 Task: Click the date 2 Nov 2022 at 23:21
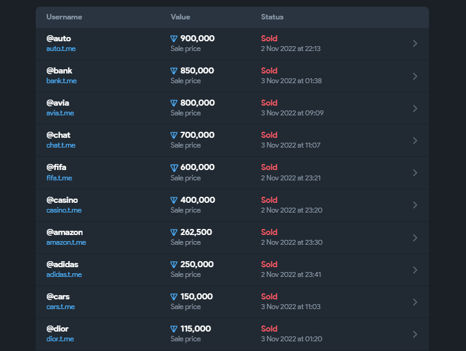291,178
